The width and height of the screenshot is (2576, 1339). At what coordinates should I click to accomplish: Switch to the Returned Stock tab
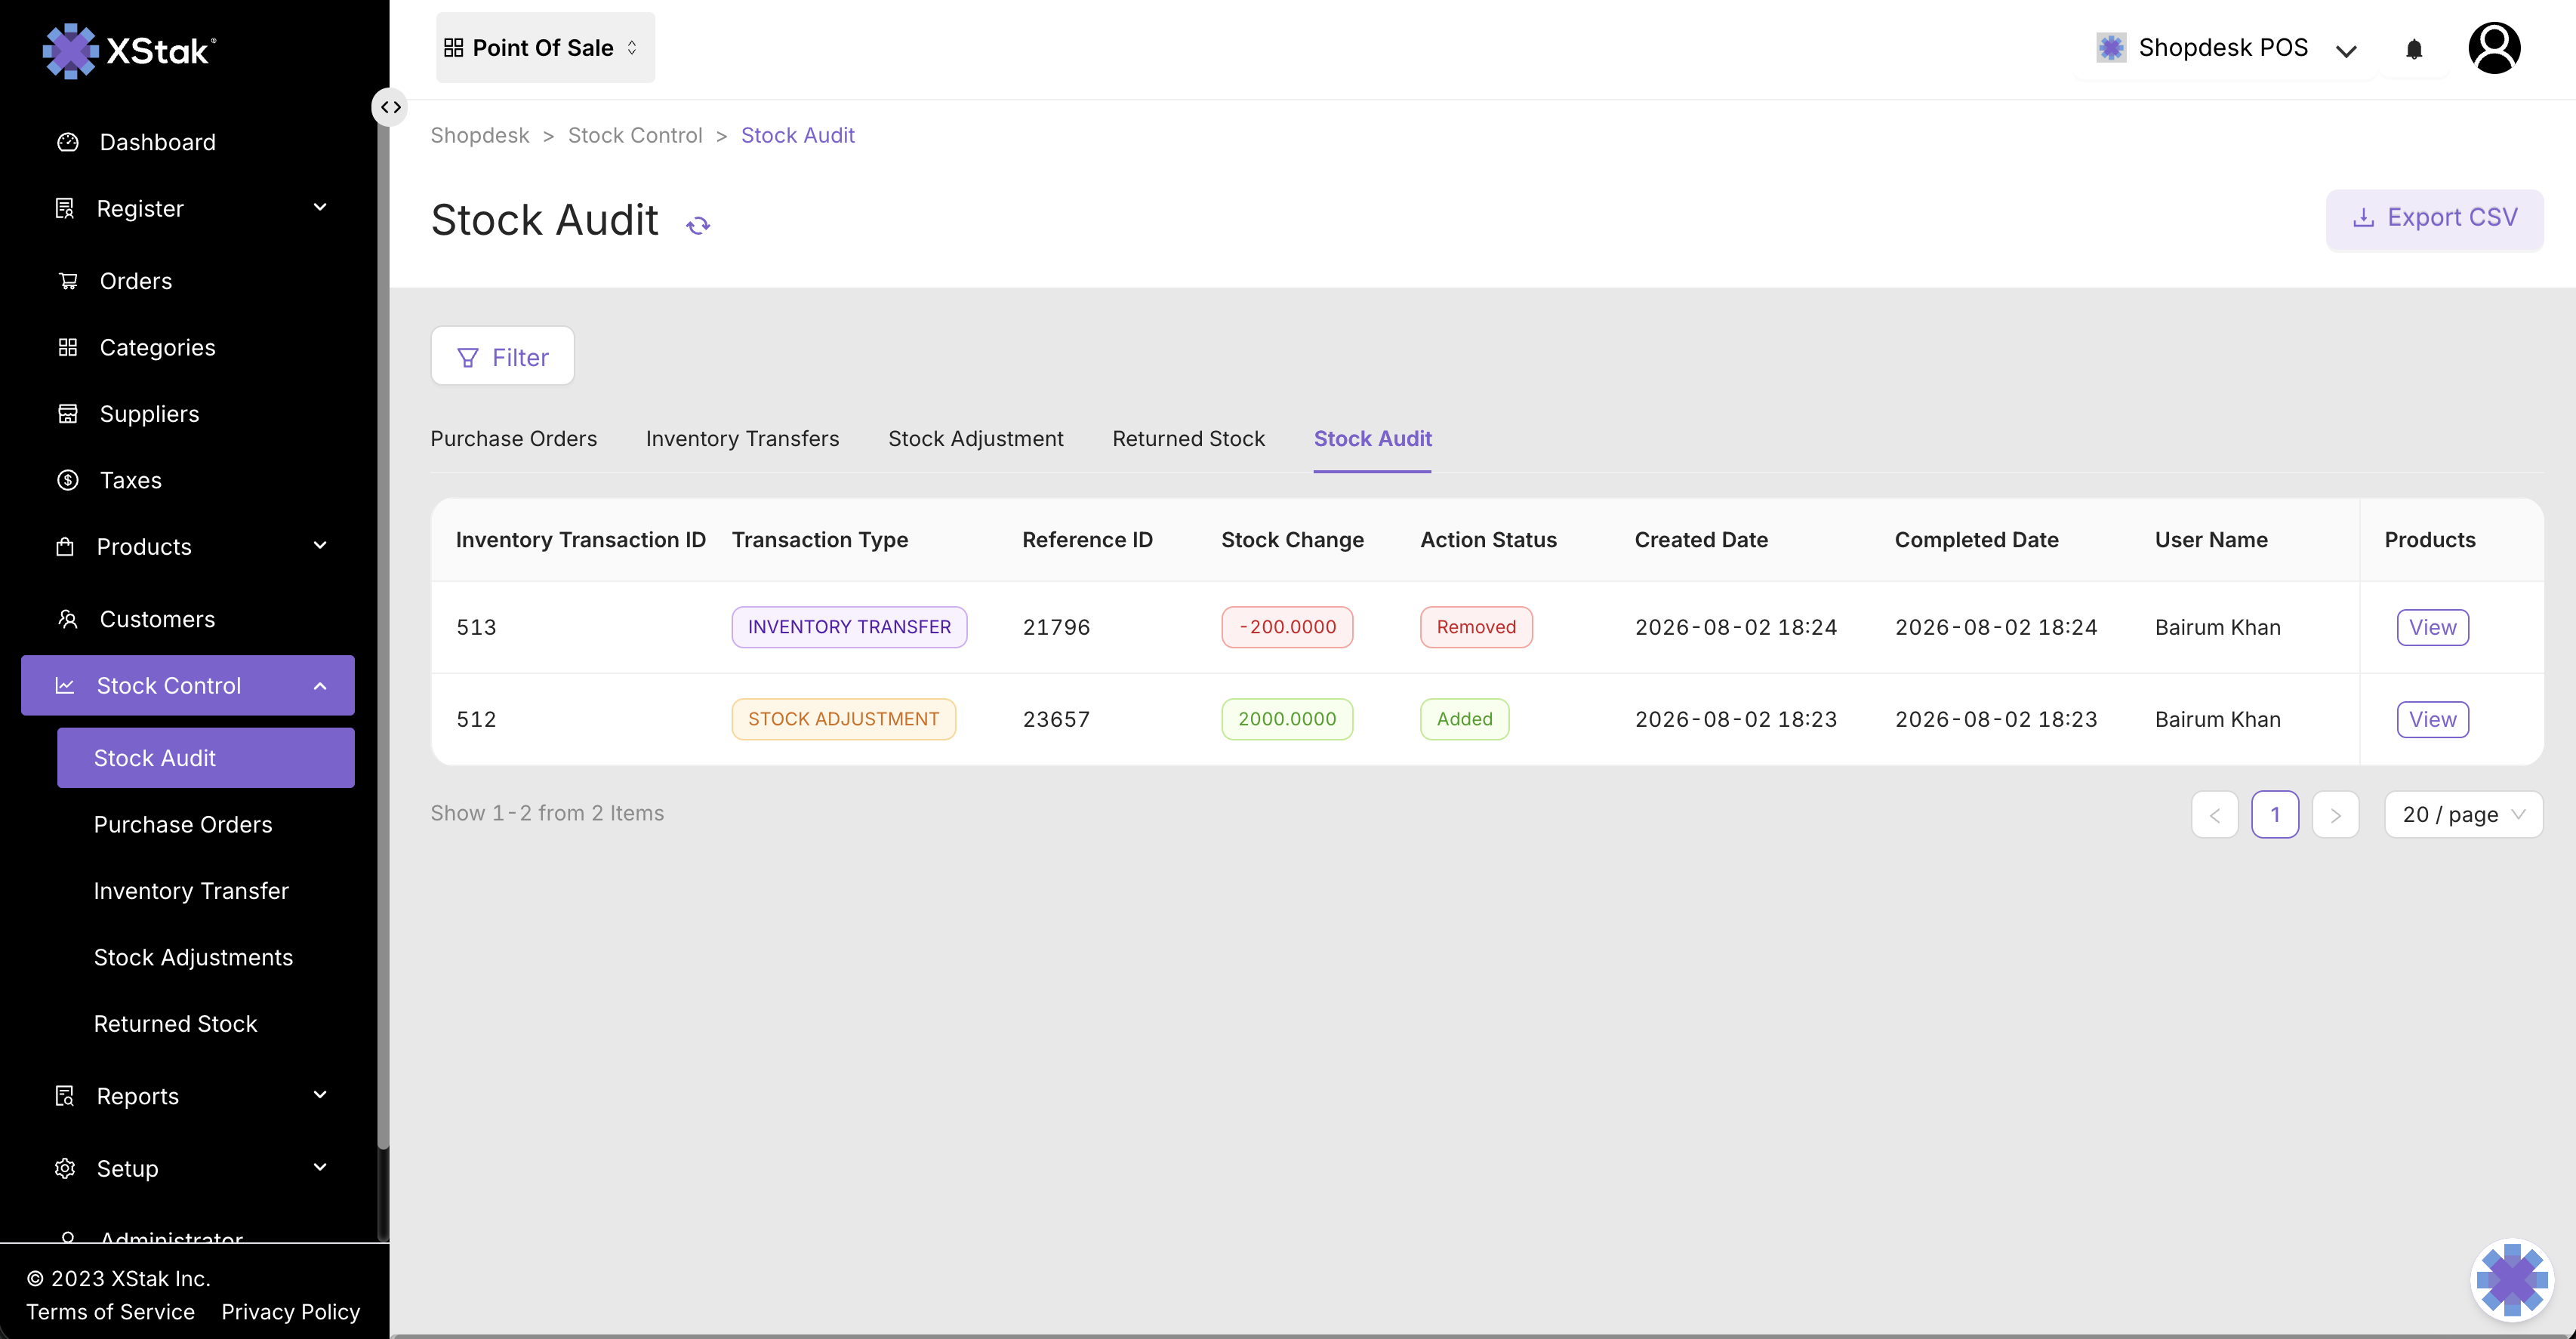1188,438
